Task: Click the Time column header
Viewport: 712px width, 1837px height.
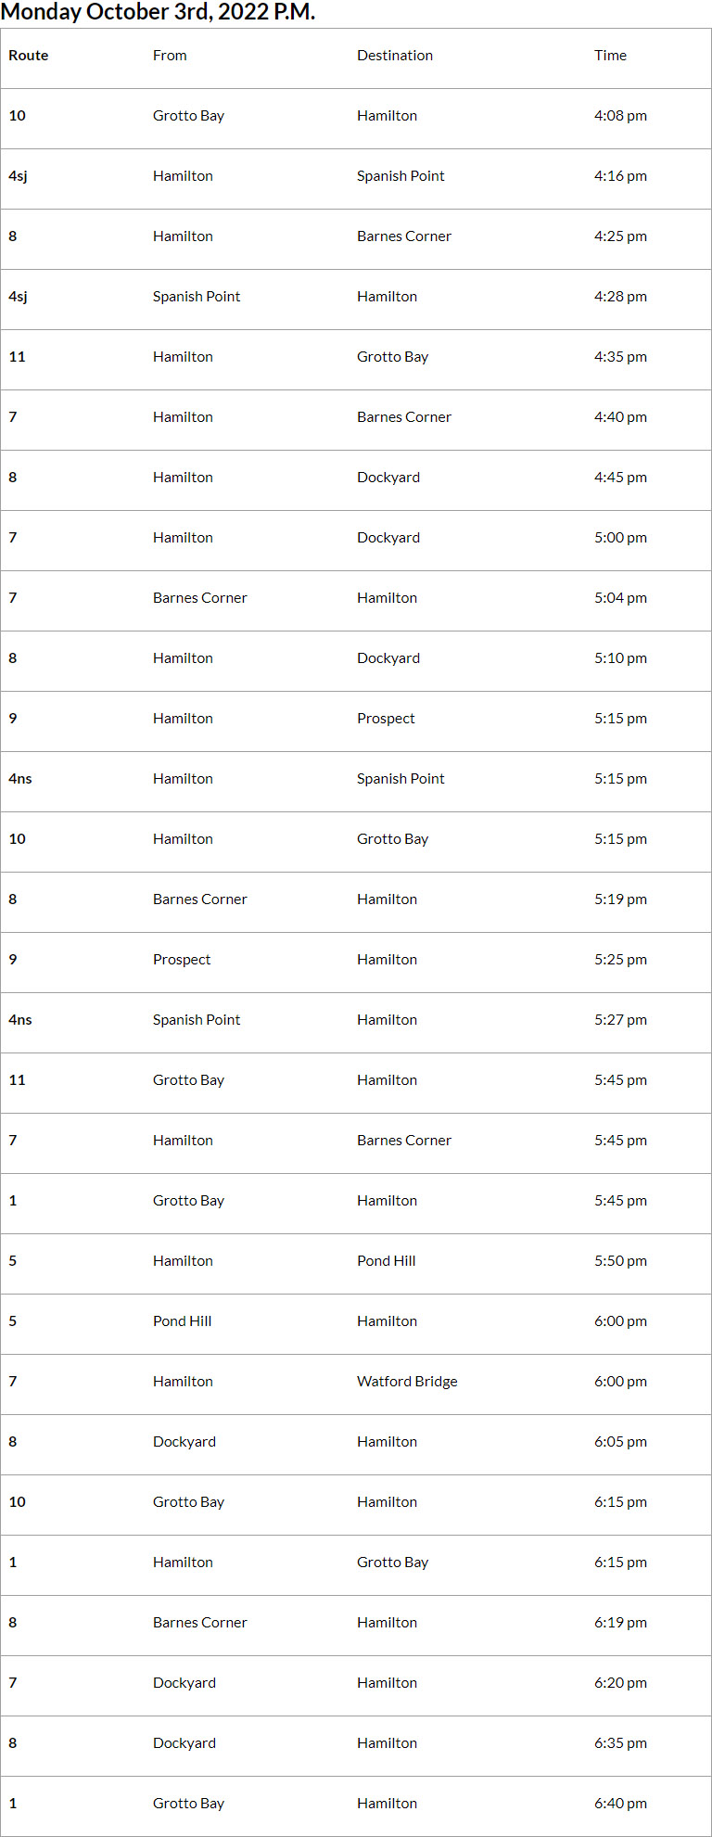Action: click(x=610, y=56)
